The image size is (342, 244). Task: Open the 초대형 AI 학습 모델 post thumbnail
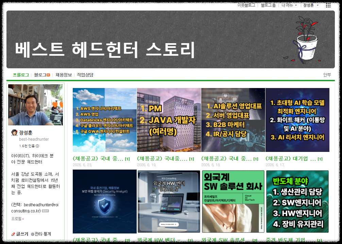click(x=297, y=120)
